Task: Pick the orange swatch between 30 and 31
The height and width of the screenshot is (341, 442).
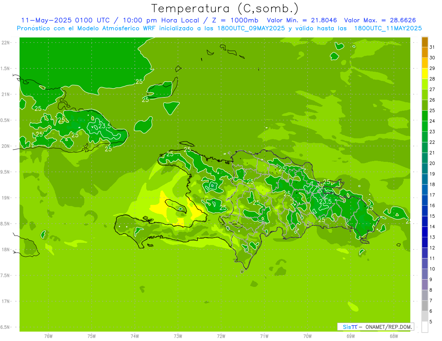Action: click(x=425, y=53)
